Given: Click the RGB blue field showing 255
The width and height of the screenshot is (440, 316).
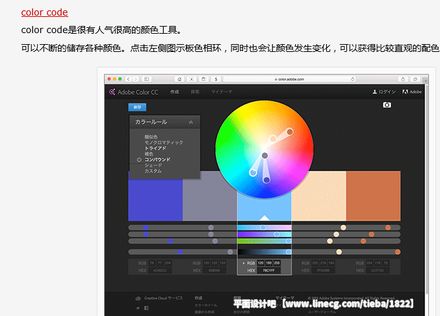Looking at the screenshot, I should click(277, 263).
